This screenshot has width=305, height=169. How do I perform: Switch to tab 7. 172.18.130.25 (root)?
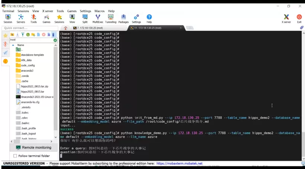pyautogui.click(x=90, y=28)
